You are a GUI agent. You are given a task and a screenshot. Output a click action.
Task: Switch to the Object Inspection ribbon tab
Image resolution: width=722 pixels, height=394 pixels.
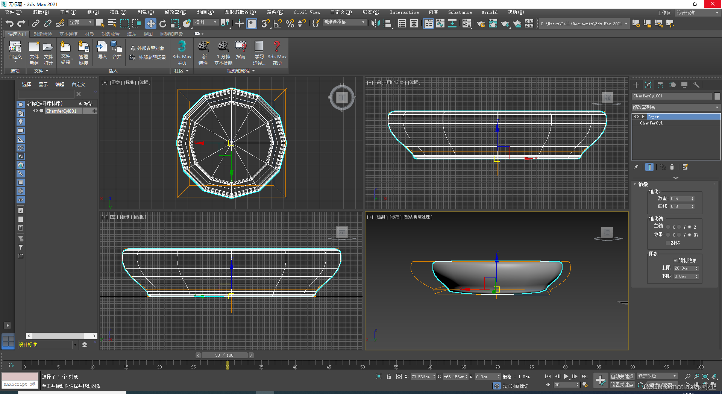(43, 34)
